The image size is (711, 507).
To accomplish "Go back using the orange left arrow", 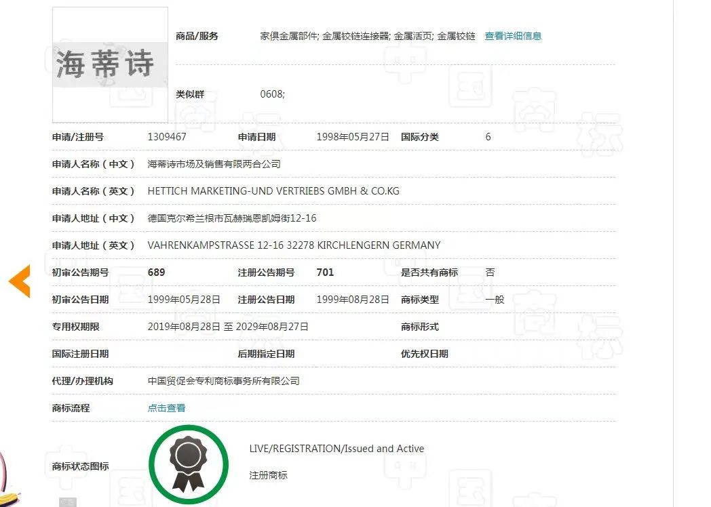I will coord(20,281).
